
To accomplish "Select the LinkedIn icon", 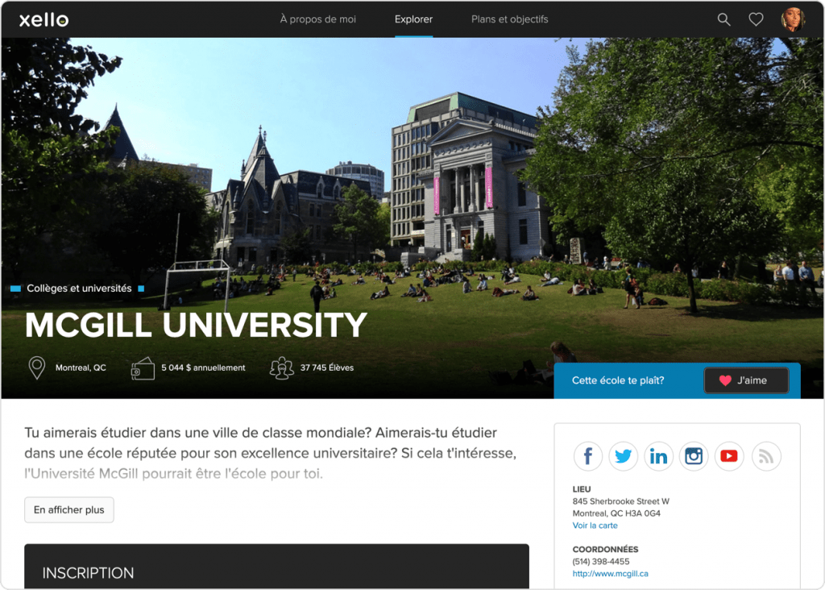I will pos(658,456).
